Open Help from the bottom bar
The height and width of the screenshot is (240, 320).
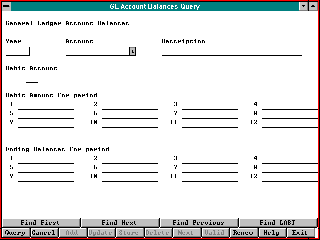pyautogui.click(x=272, y=233)
